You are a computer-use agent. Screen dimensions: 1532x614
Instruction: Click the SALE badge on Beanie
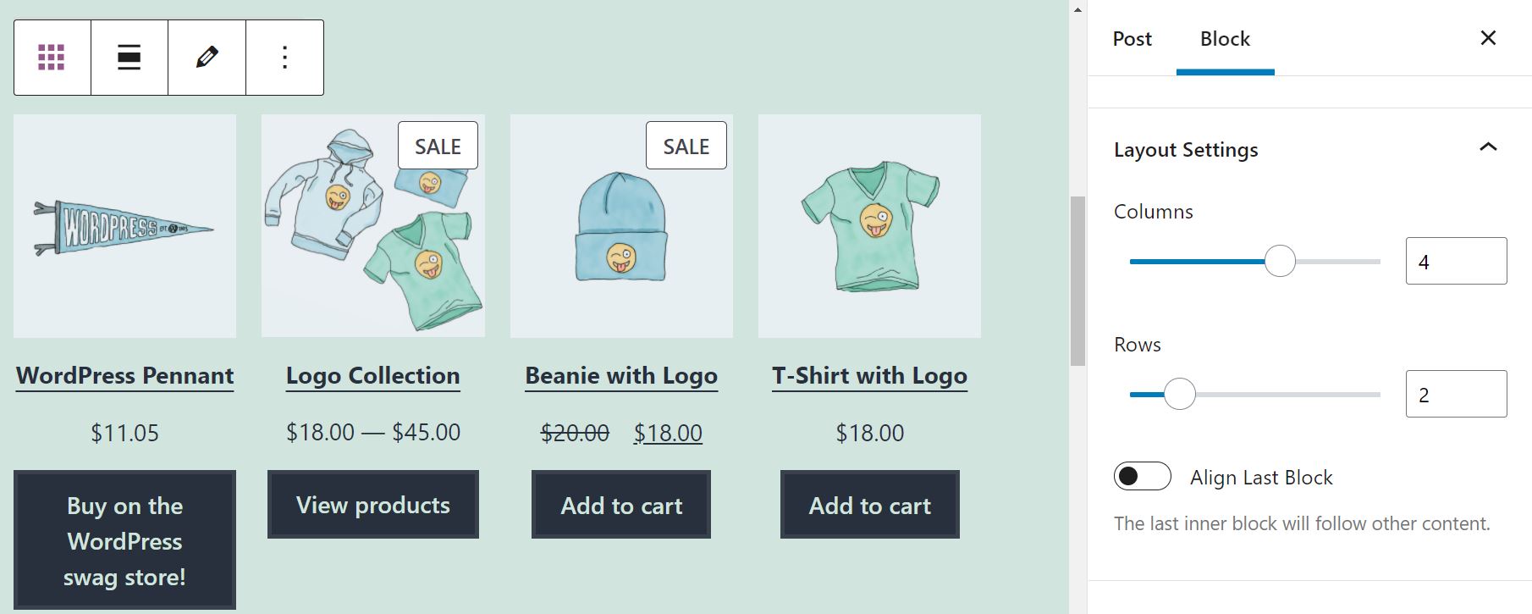point(686,146)
